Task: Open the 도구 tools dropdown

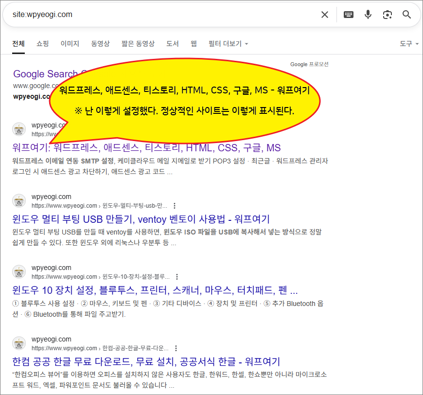Action: tap(408, 44)
